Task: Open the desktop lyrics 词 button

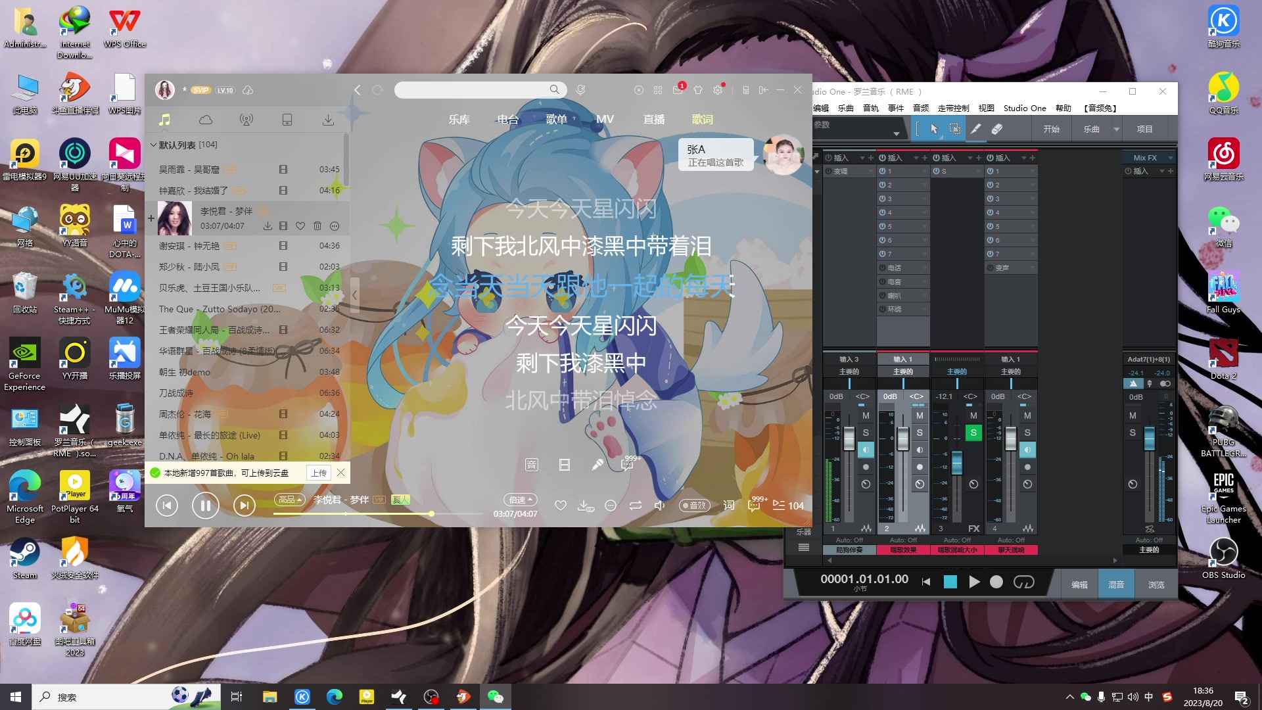Action: [728, 506]
